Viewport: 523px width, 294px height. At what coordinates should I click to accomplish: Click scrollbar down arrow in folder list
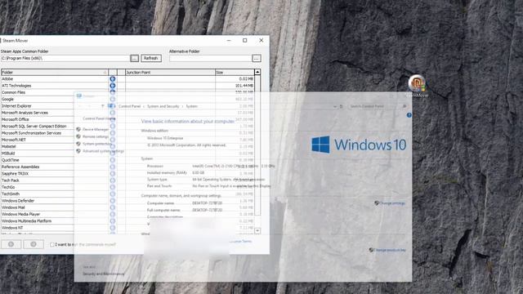pos(257,230)
